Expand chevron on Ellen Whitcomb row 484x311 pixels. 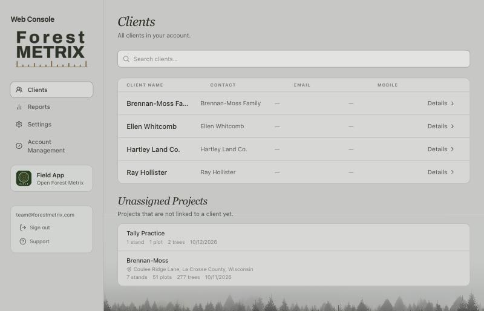[453, 126]
